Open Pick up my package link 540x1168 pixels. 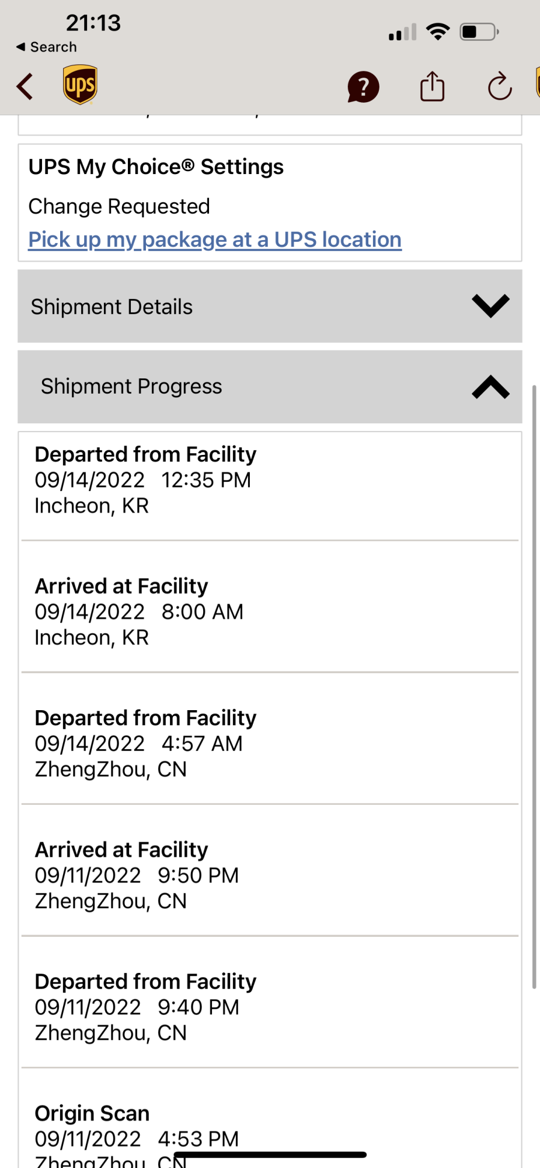pos(215,239)
